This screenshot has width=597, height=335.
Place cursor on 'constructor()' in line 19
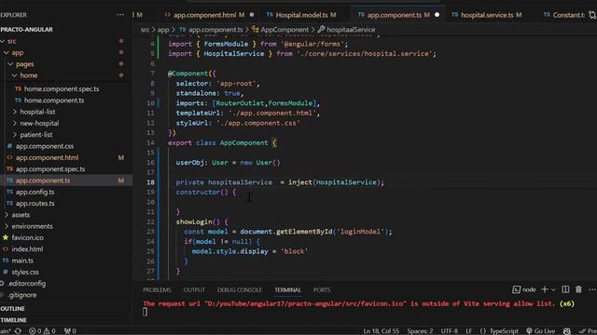[201, 193]
